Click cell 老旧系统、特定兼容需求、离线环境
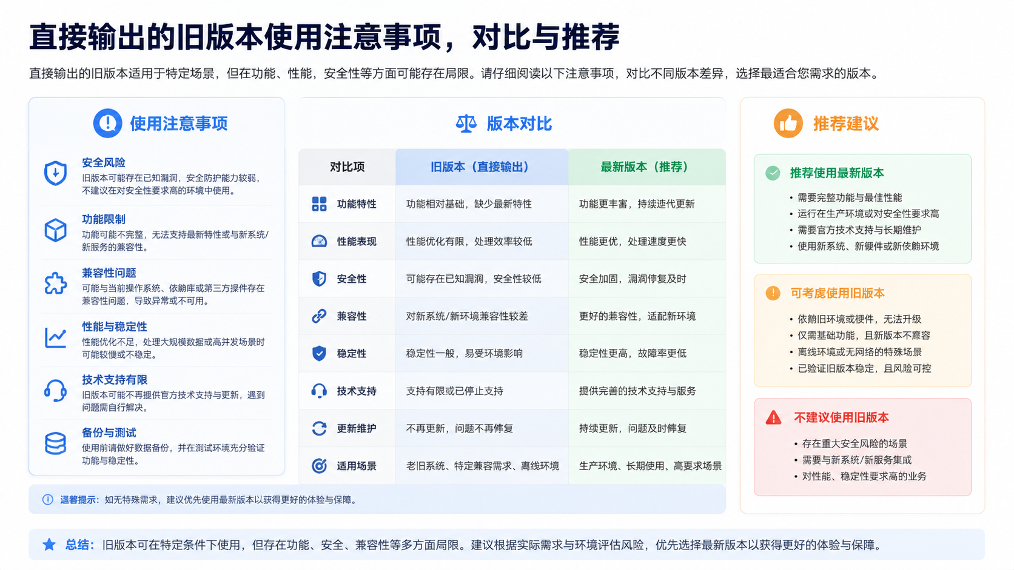The image size is (1014, 570). coord(483,466)
